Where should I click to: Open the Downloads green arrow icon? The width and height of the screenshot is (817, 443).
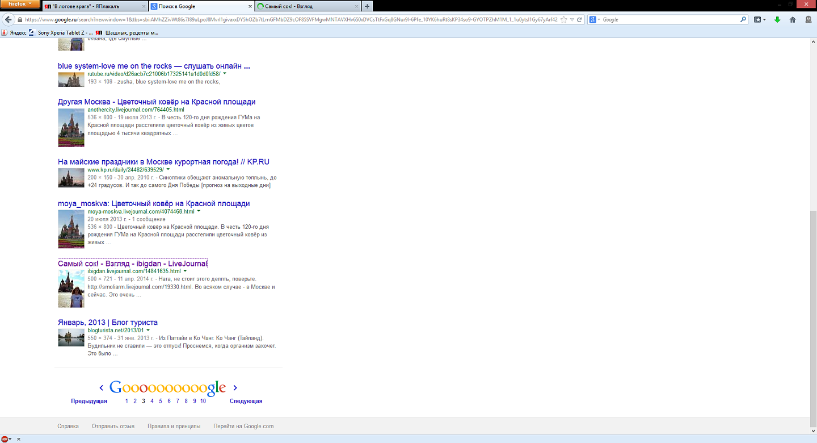pos(777,19)
